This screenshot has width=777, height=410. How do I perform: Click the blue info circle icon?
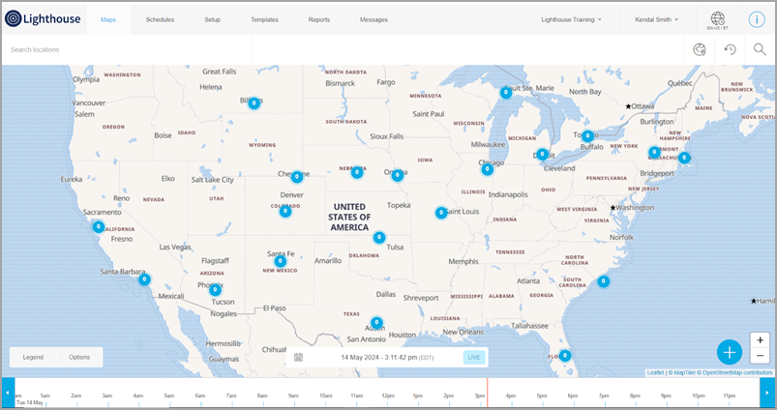coord(757,19)
